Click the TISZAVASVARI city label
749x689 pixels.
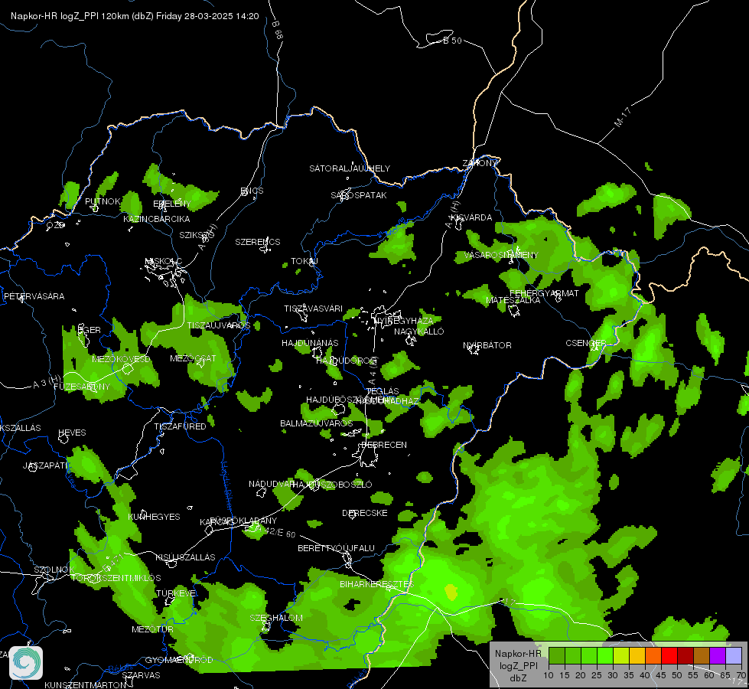click(x=314, y=309)
